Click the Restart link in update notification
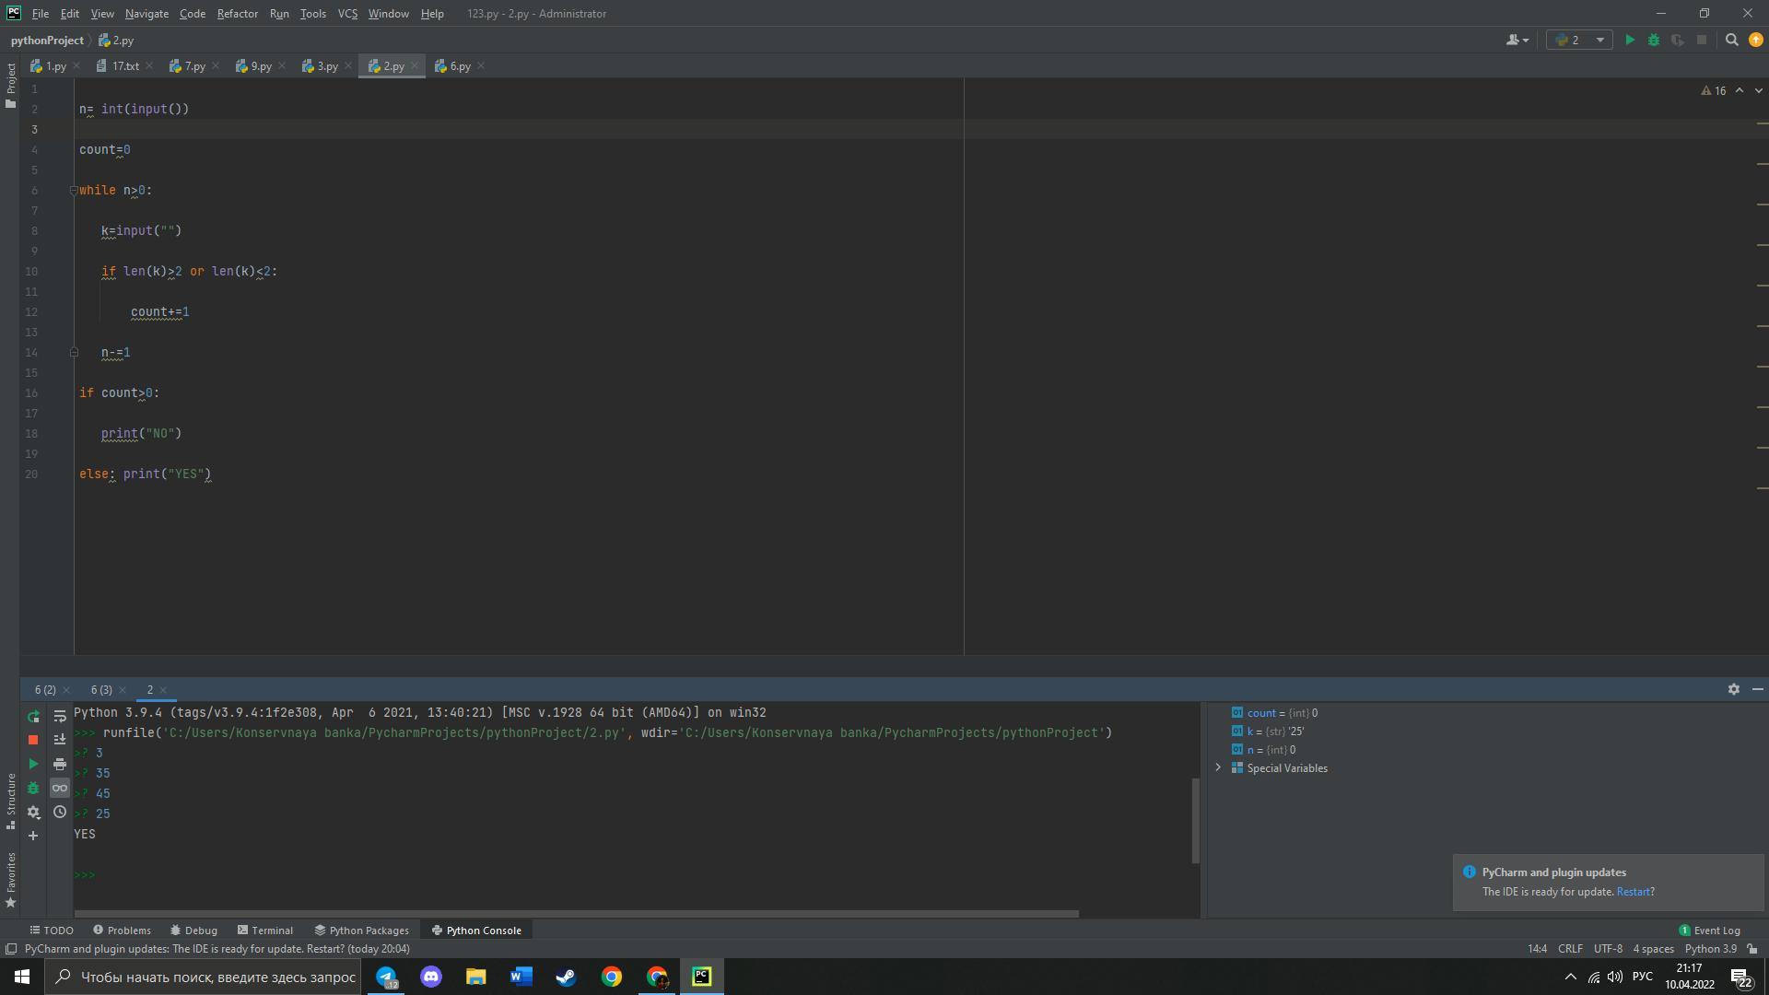This screenshot has width=1769, height=995. [1633, 892]
